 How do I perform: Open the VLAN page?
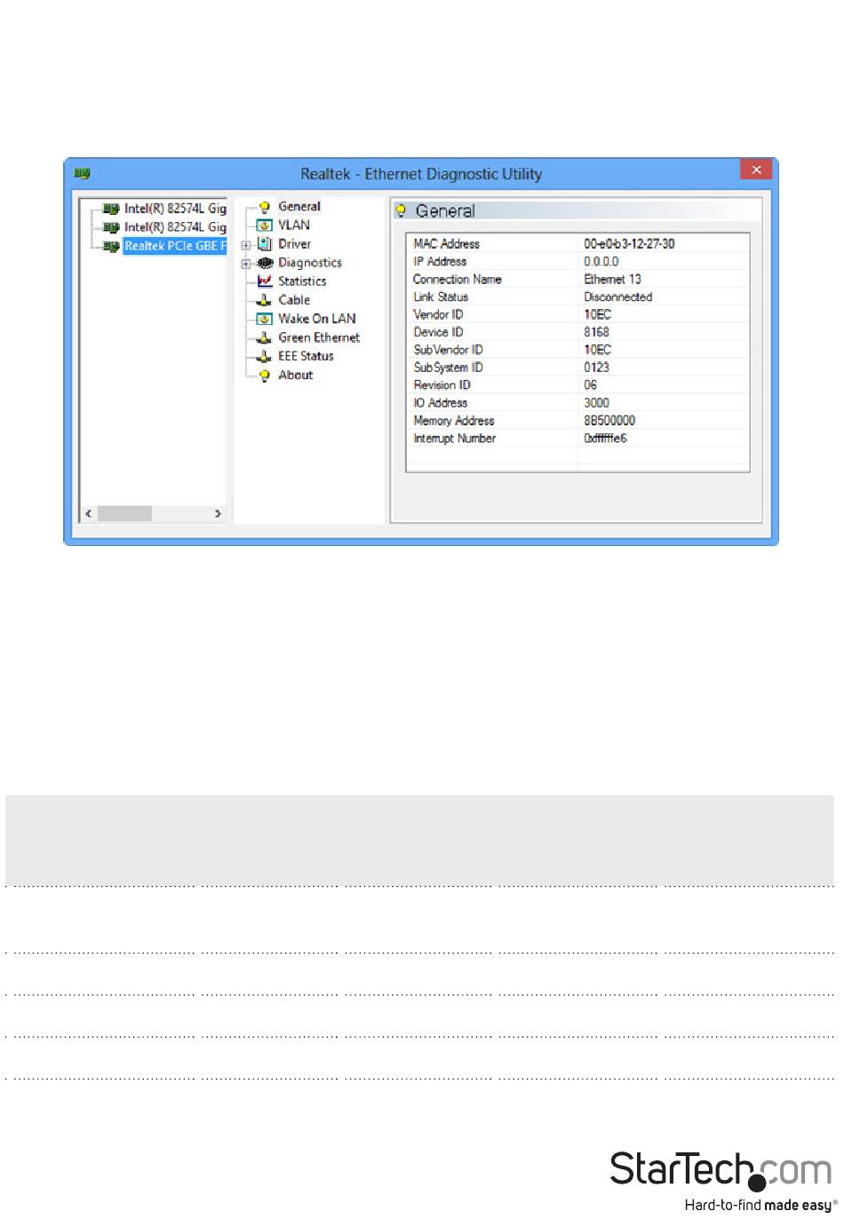tap(294, 226)
